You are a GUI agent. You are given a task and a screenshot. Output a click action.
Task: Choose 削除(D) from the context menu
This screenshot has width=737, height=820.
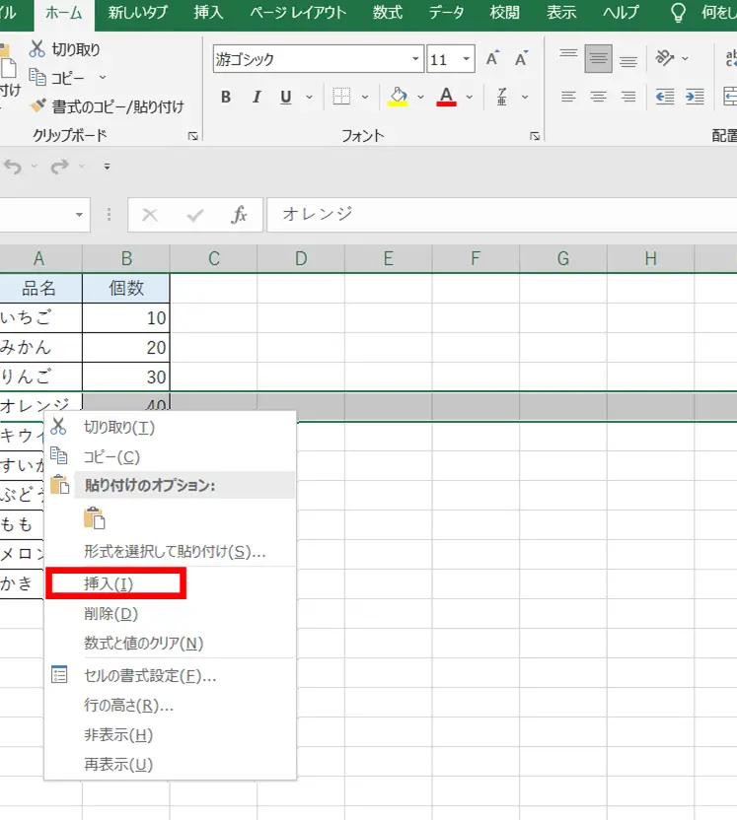click(x=111, y=614)
